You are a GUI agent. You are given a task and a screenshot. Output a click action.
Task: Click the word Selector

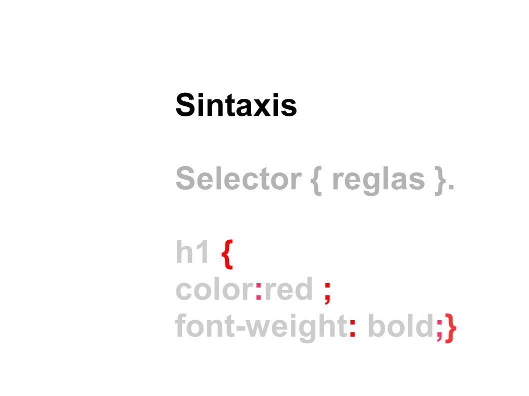point(238,178)
